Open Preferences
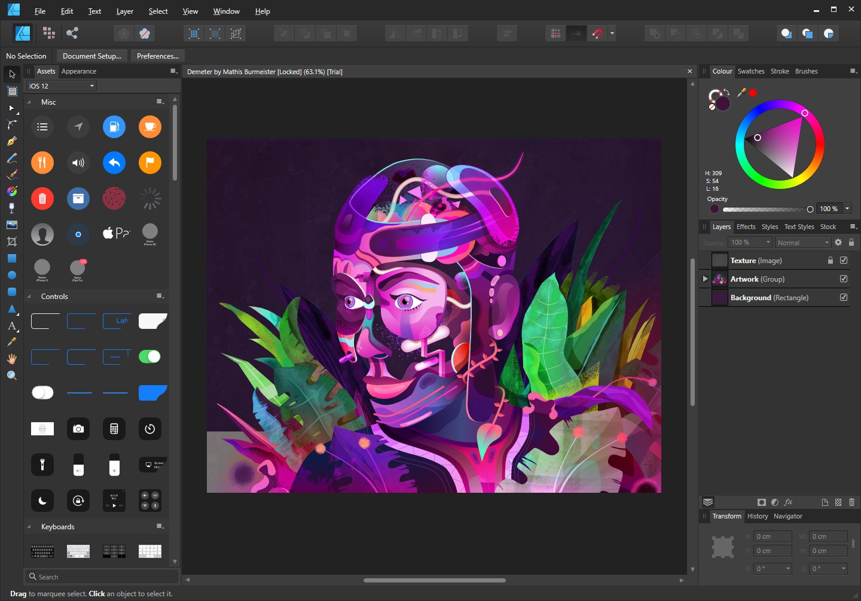Screen dimensions: 861x601 click(157, 56)
